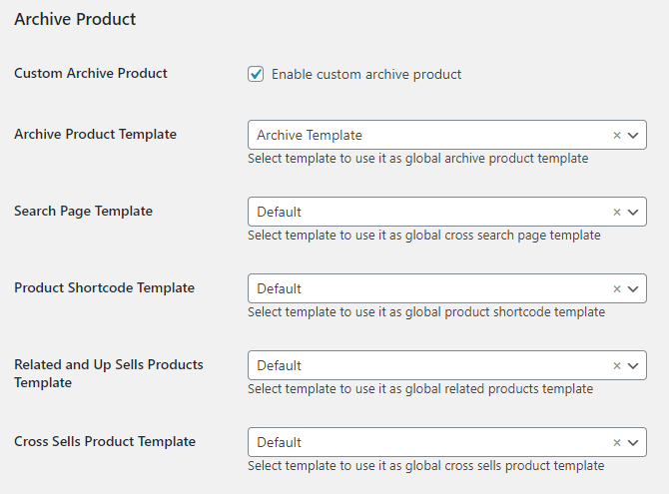Clear the Cross Sells Product Template selection
The height and width of the screenshot is (494, 669).
click(616, 442)
